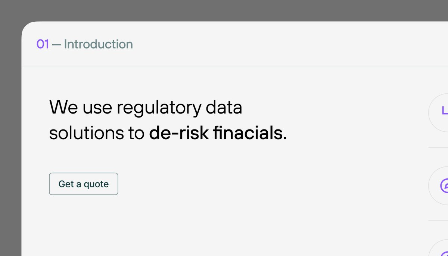The height and width of the screenshot is (256, 448).
Task: Click the bold de-risk finacials text
Action: [218, 134]
